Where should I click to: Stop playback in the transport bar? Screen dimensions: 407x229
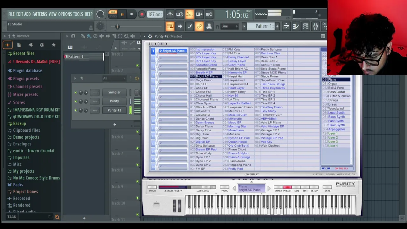[131, 14]
